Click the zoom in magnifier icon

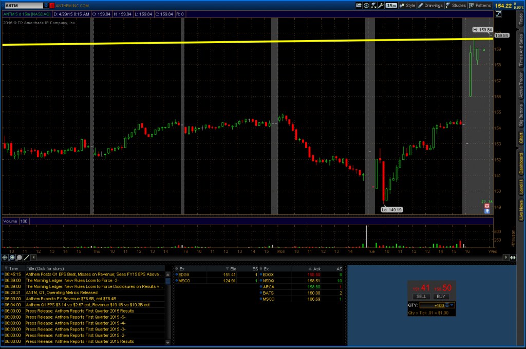click(x=12, y=258)
